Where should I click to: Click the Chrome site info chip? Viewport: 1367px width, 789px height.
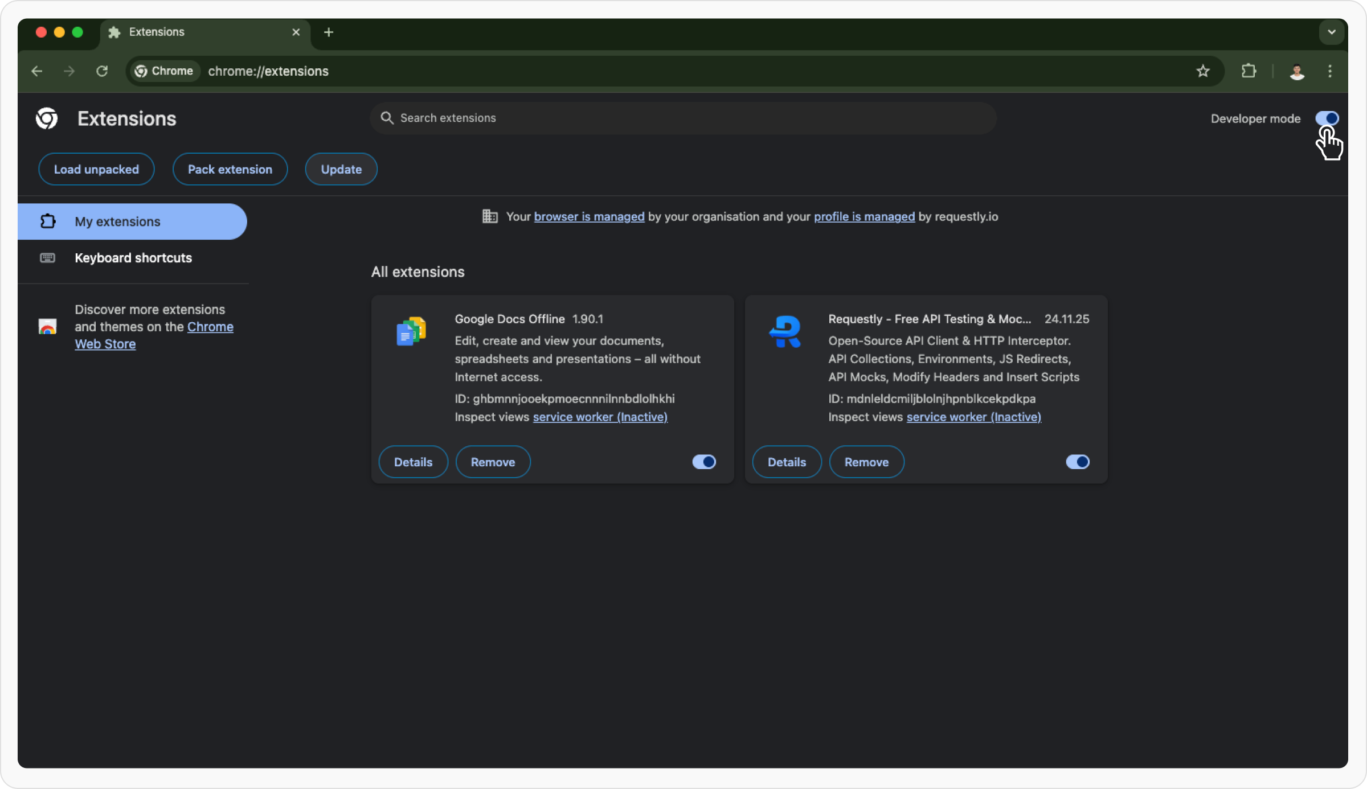tap(164, 71)
